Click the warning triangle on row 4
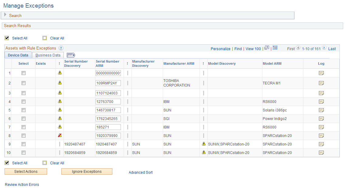The width and height of the screenshot is (345, 188). tap(60, 101)
